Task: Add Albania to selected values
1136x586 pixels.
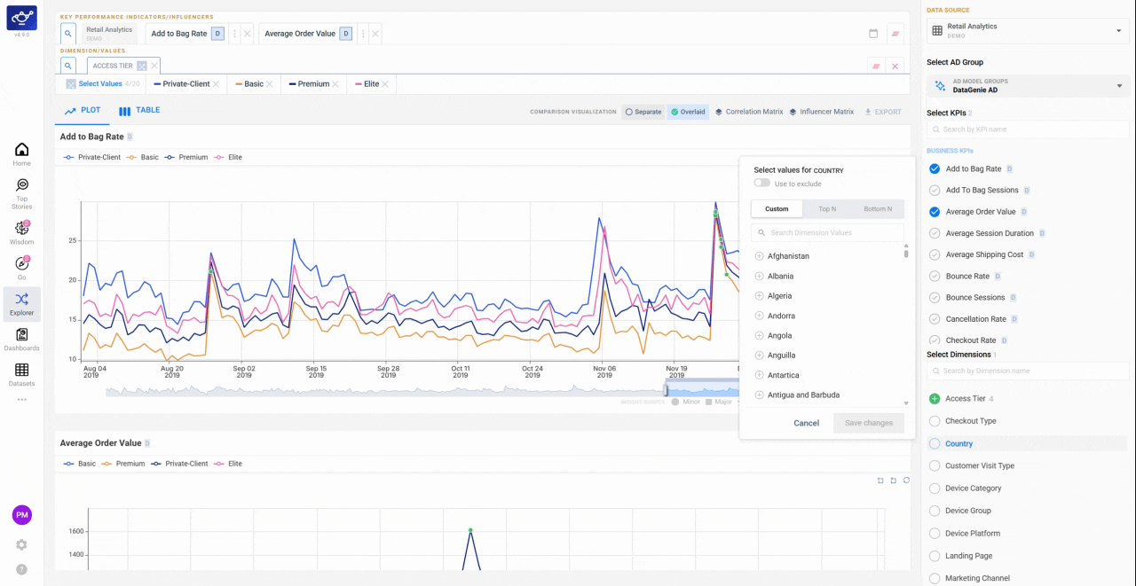Action: click(759, 277)
